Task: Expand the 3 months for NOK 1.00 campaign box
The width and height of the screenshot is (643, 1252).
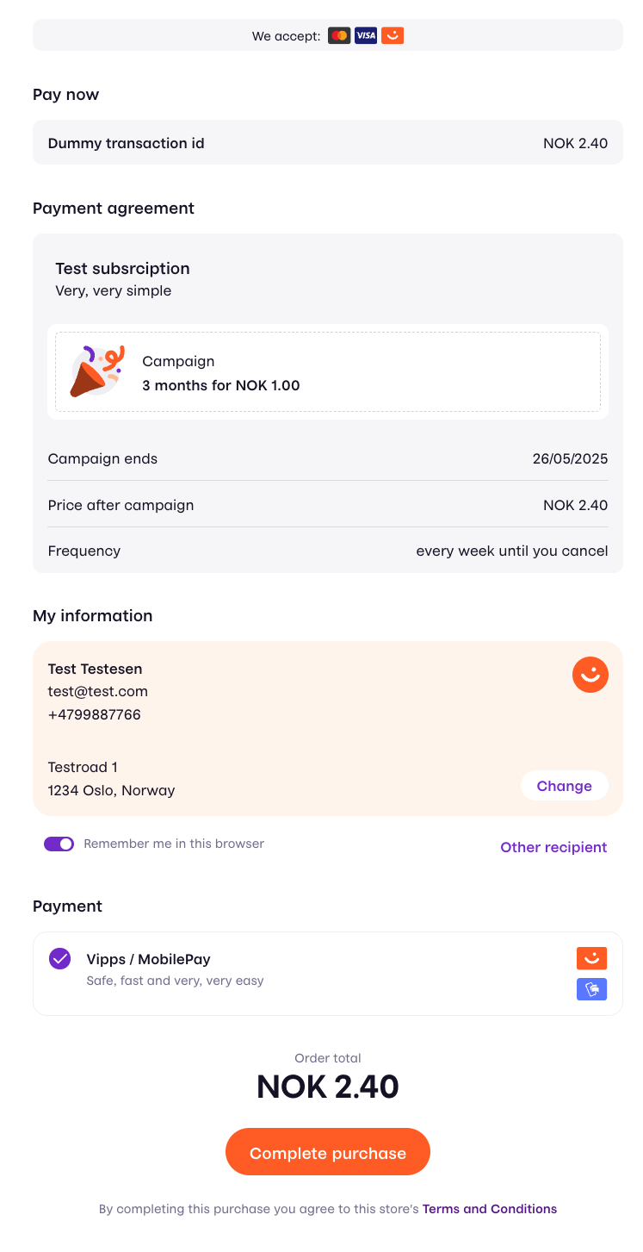Action: click(x=328, y=372)
